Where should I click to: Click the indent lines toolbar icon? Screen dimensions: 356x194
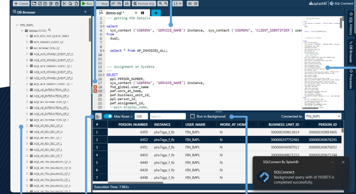[195, 4]
